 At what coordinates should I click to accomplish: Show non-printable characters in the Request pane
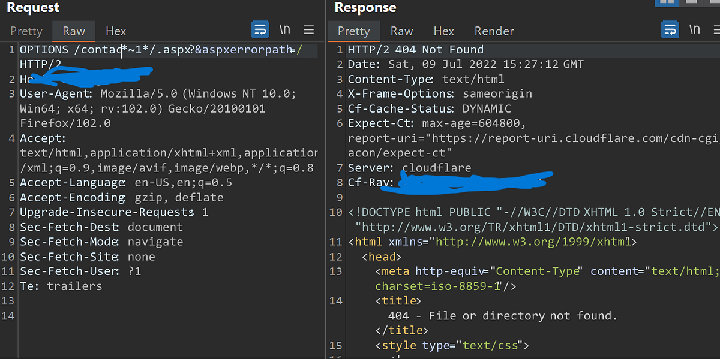pyautogui.click(x=284, y=28)
